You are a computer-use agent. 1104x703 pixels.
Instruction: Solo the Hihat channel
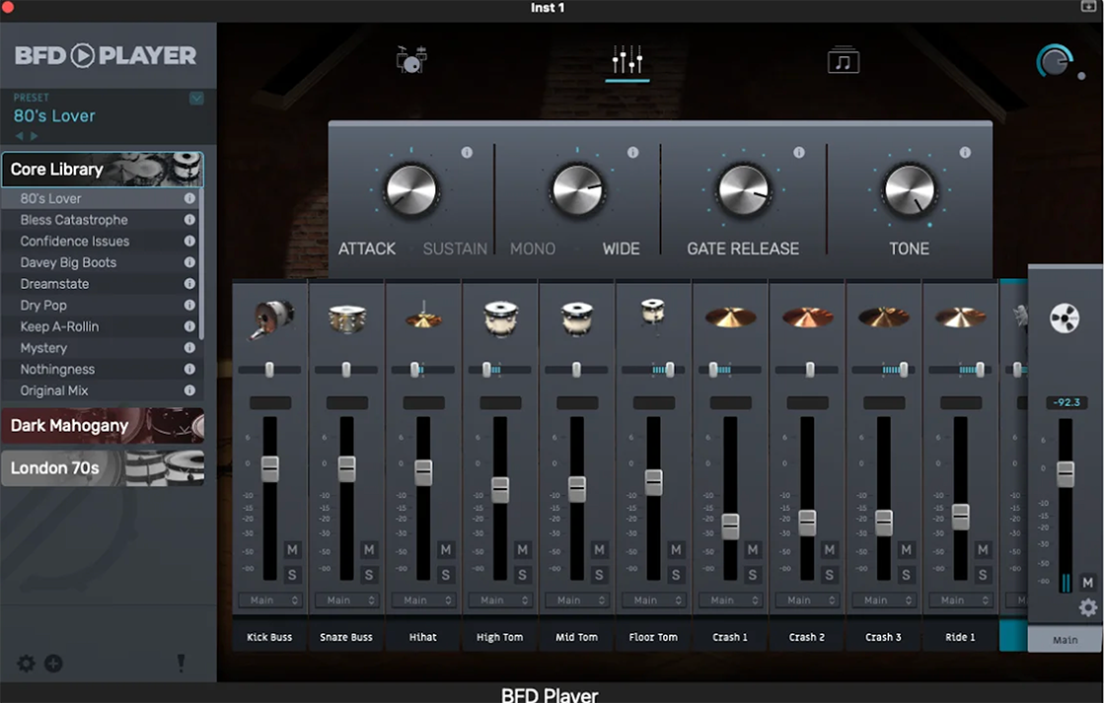click(x=446, y=575)
